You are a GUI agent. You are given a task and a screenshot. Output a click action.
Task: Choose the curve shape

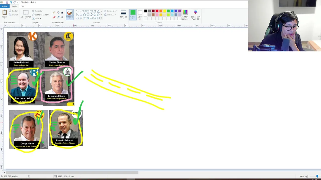(x=81, y=11)
